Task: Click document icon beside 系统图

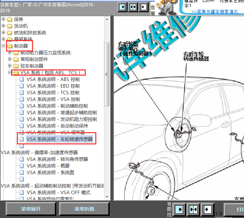Action: [22, 172]
